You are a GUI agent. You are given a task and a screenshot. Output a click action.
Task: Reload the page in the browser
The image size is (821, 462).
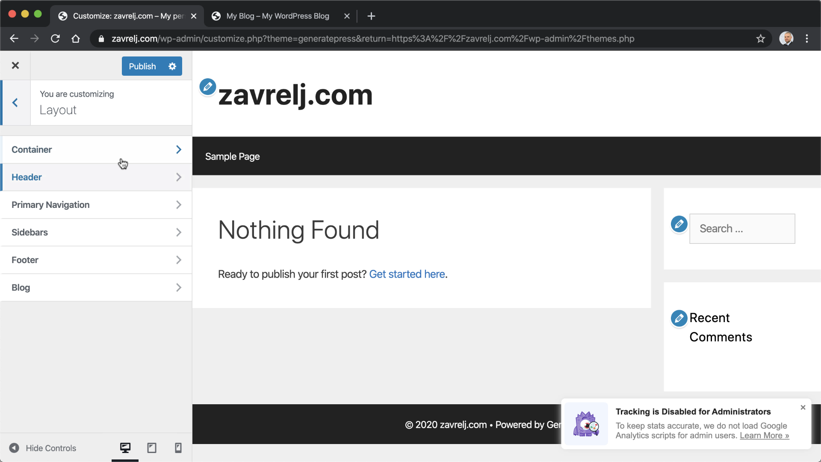pyautogui.click(x=55, y=39)
